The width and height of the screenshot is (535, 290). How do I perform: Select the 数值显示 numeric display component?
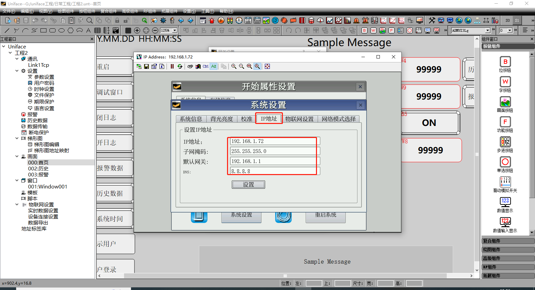pos(505,205)
